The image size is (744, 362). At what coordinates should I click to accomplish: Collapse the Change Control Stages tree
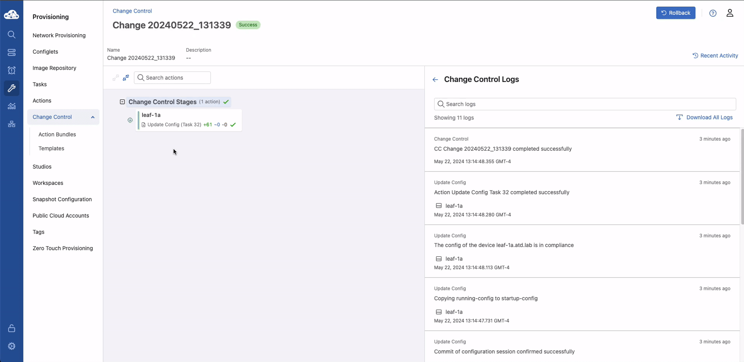tap(122, 102)
